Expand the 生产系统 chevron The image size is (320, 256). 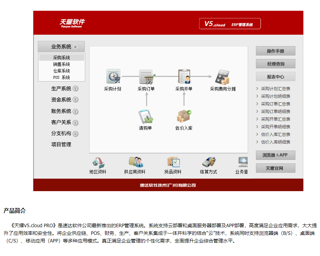[x=75, y=88]
